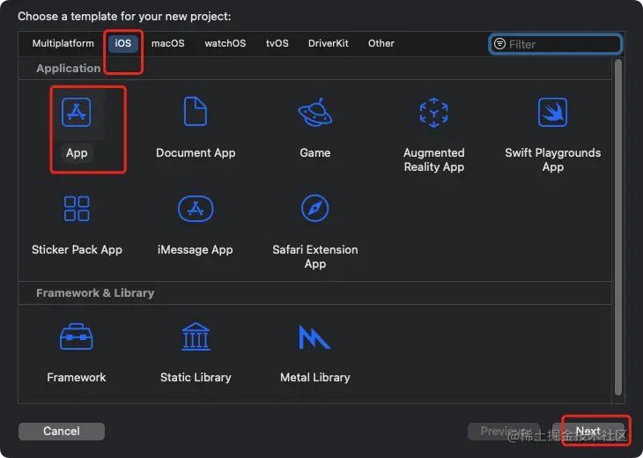This screenshot has height=458, width=643.
Task: Pick the Game template UFO icon
Action: click(x=315, y=113)
